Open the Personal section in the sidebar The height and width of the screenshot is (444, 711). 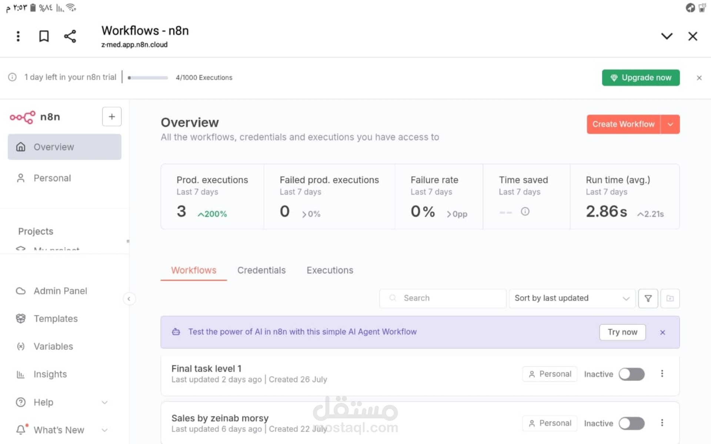tap(64, 178)
